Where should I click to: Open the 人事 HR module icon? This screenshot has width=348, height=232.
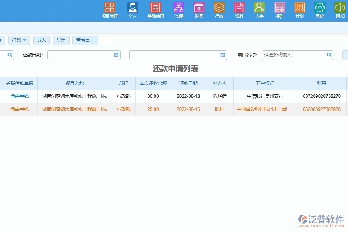coord(259,10)
